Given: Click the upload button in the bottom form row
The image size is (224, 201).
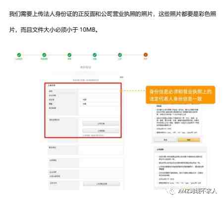Looking at the screenshot, I should tap(102, 184).
